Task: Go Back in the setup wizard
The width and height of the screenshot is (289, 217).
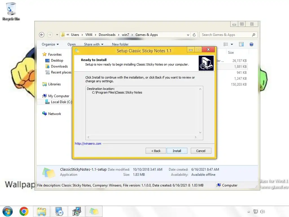Action: tap(156, 151)
